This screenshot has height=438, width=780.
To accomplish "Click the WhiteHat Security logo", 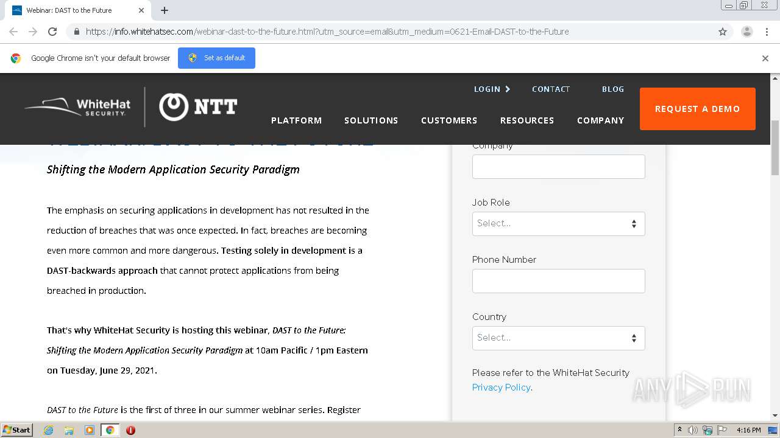I will (77, 107).
